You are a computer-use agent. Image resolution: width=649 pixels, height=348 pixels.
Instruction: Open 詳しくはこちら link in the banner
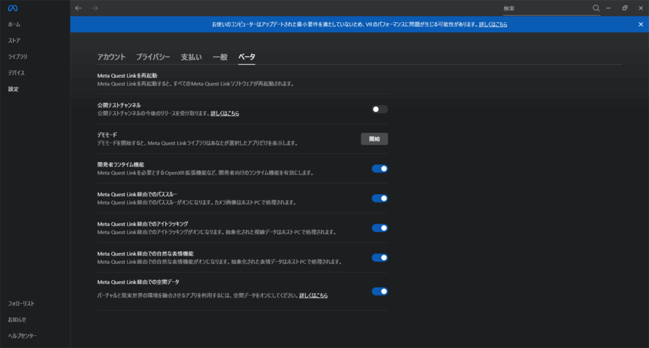pos(493,25)
